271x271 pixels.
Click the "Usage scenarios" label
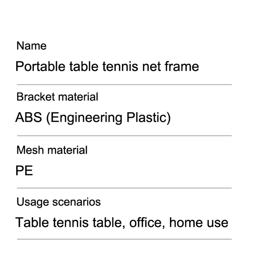59,202
